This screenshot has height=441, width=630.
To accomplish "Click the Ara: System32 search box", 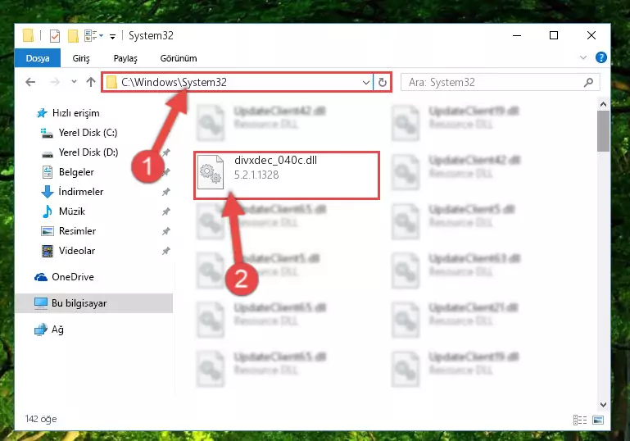I will pos(501,83).
